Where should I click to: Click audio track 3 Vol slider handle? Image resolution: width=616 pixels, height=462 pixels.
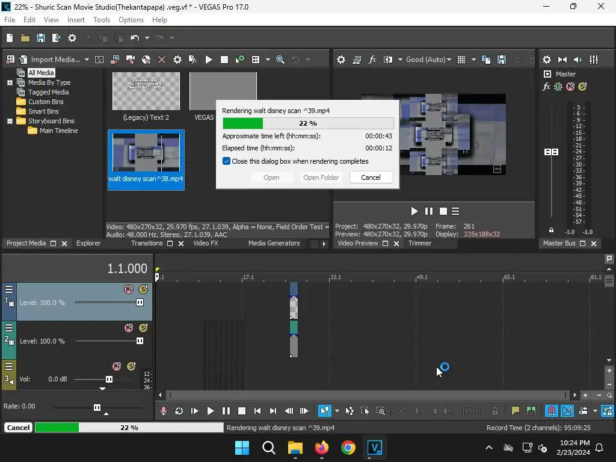(109, 379)
